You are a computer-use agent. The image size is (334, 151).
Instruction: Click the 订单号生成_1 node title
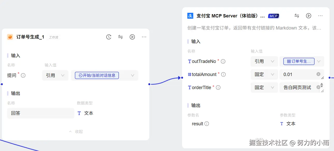30,37
